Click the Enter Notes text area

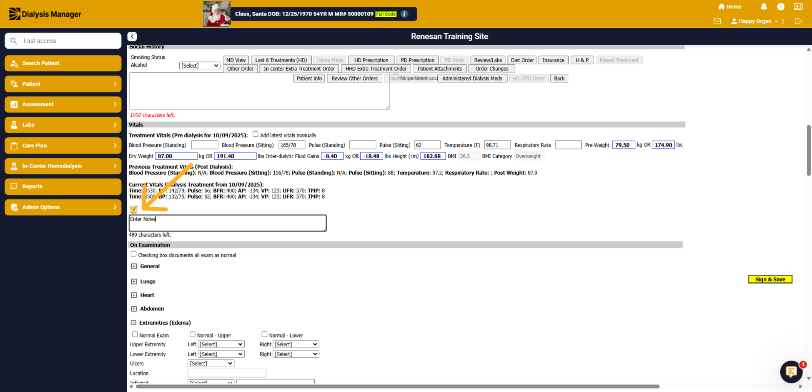coord(227,223)
